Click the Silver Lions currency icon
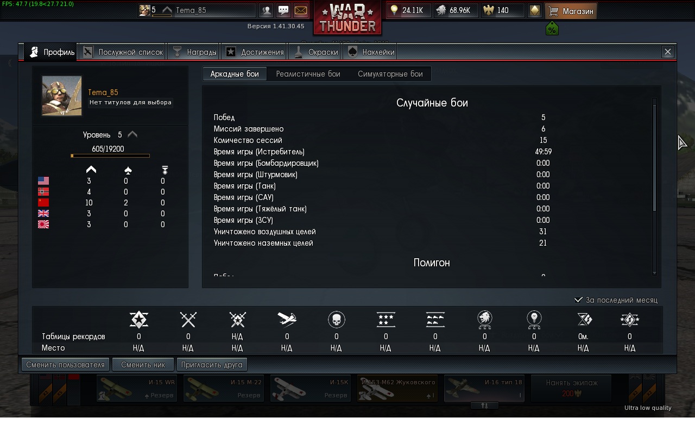The width and height of the screenshot is (695, 424). pos(441,10)
